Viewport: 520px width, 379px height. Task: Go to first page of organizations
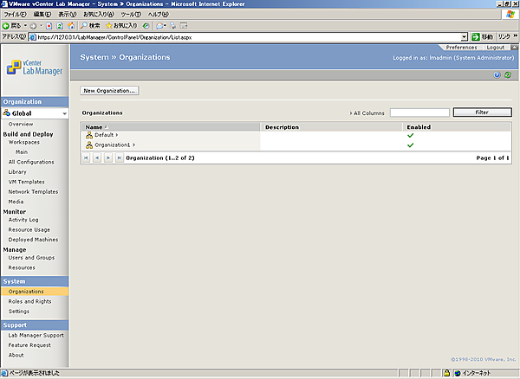86,157
